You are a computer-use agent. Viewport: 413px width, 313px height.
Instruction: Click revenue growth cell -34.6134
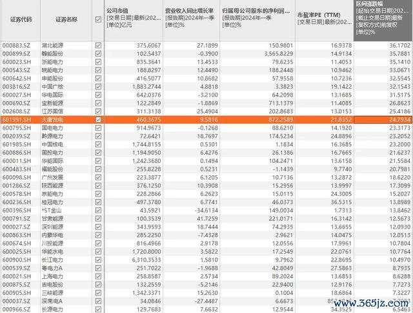point(206,211)
